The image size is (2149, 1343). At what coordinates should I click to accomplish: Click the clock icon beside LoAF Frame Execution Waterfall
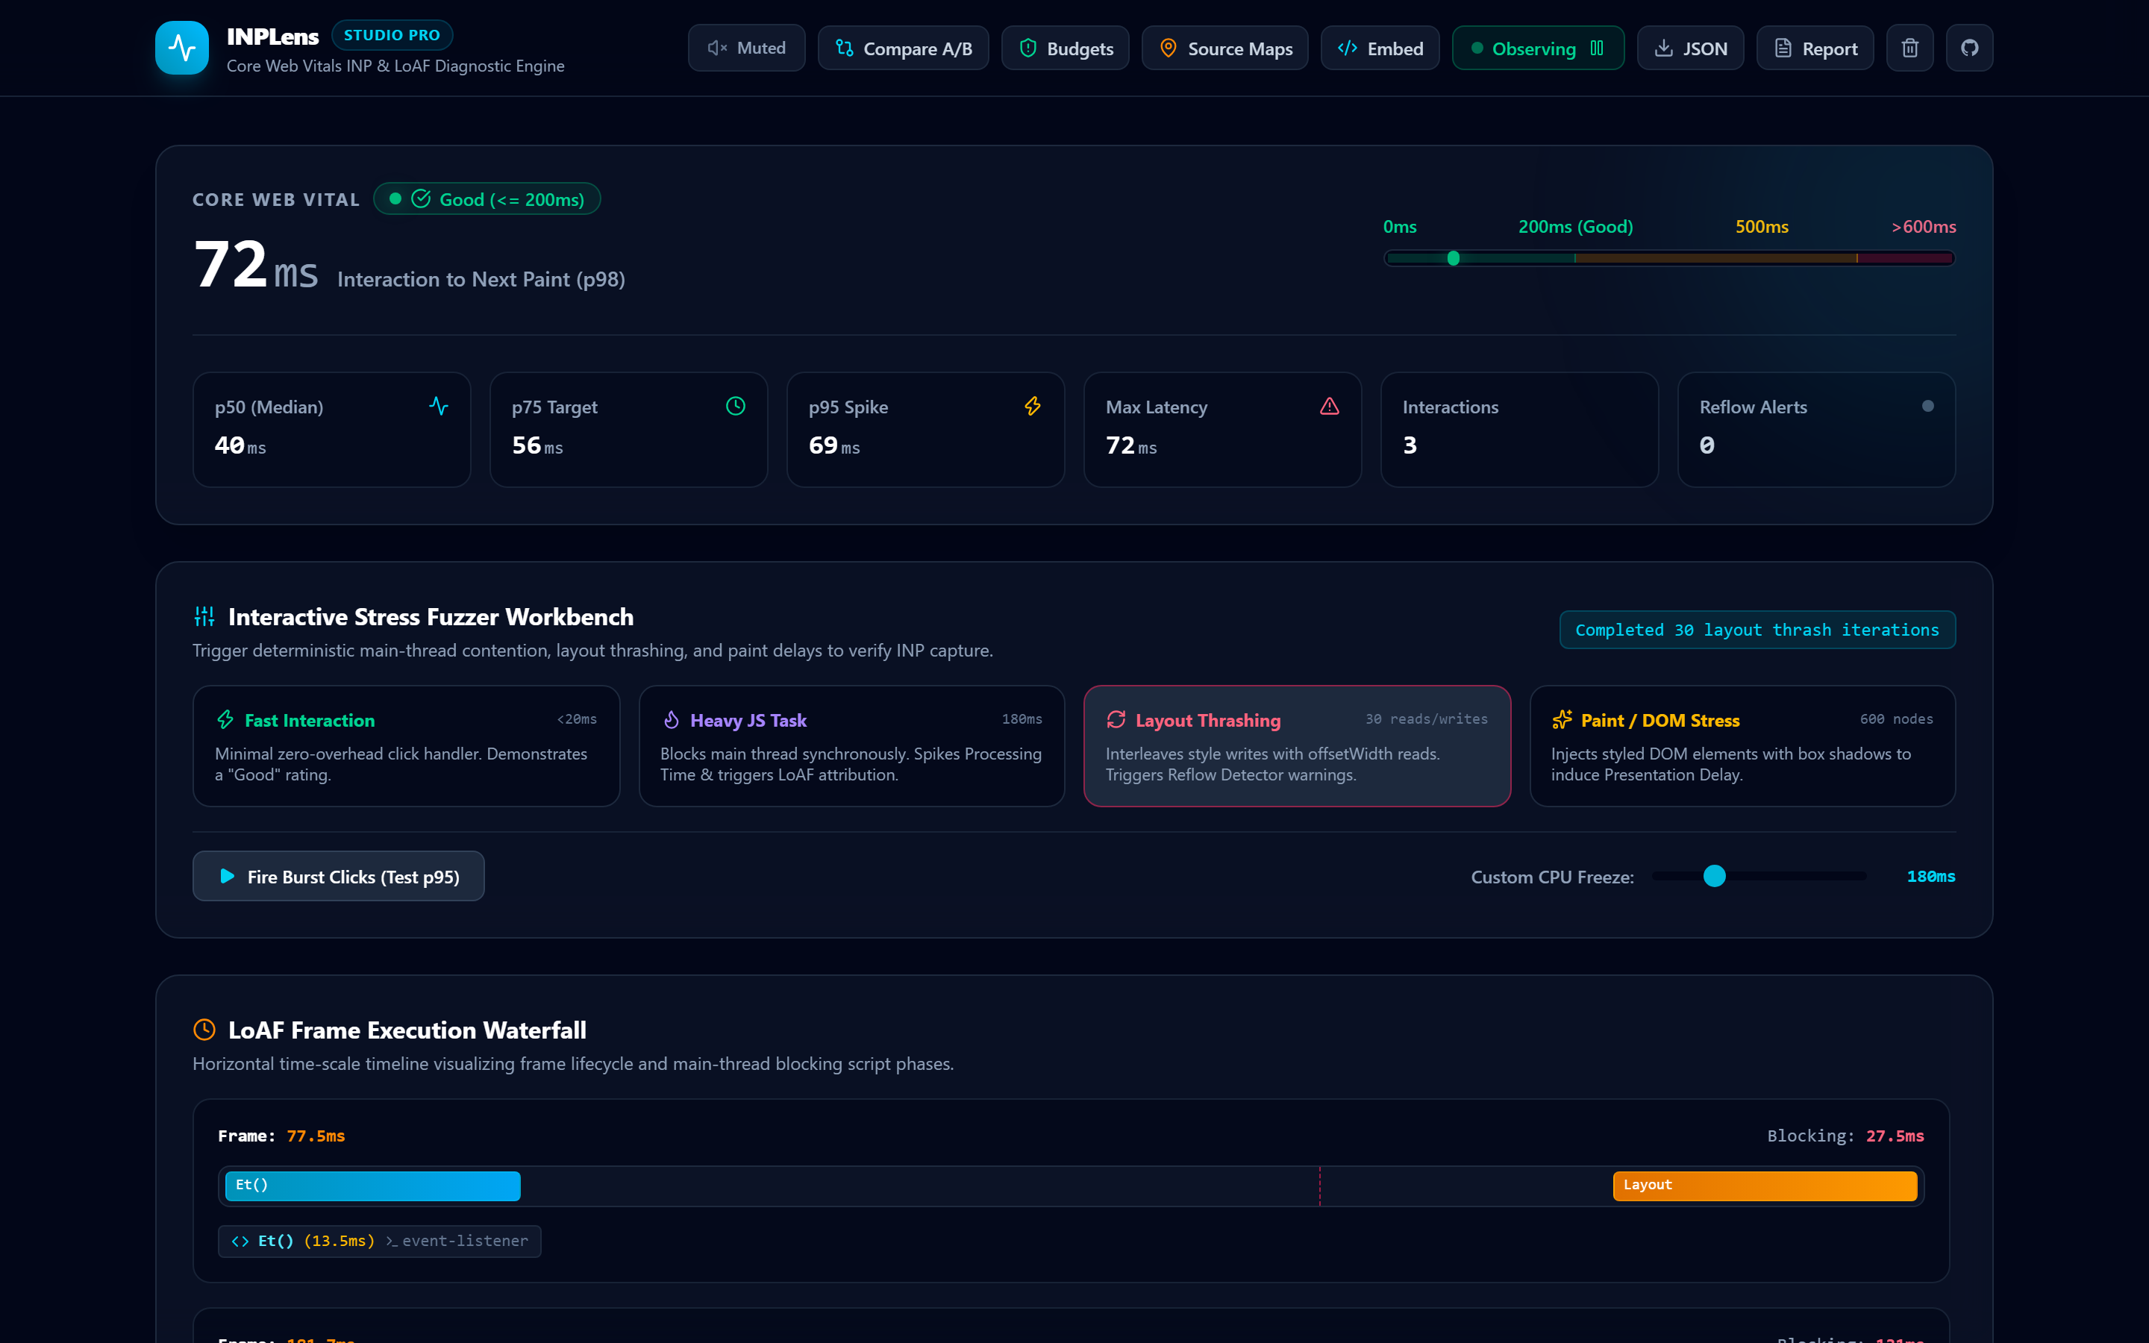click(204, 1030)
